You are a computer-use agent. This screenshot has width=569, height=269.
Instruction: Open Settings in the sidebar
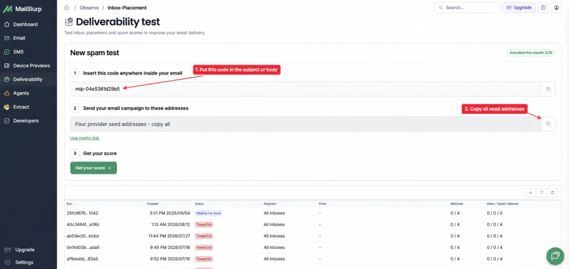[24, 262]
